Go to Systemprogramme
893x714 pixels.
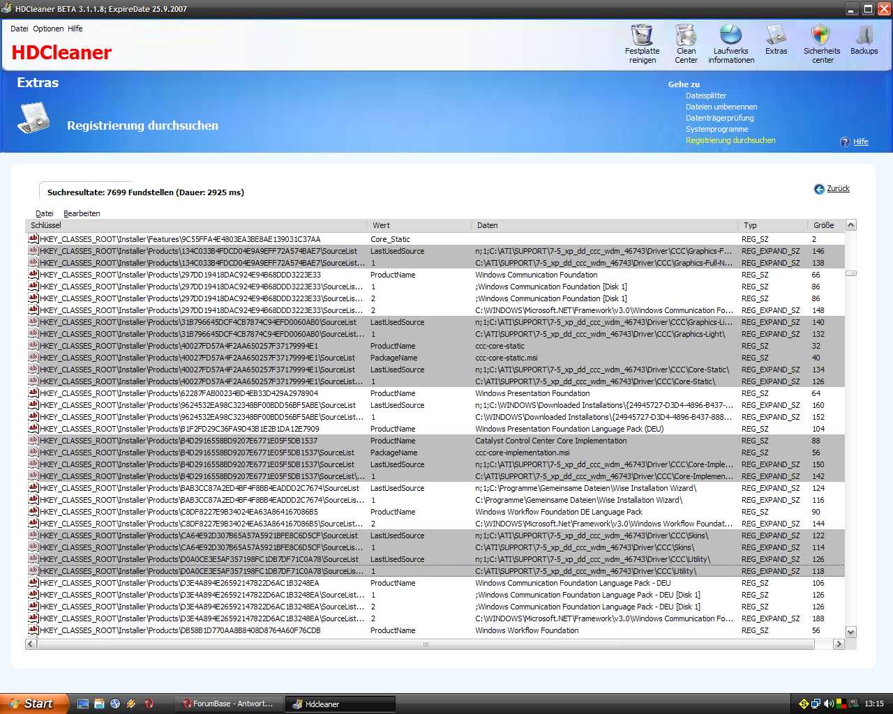coord(716,129)
